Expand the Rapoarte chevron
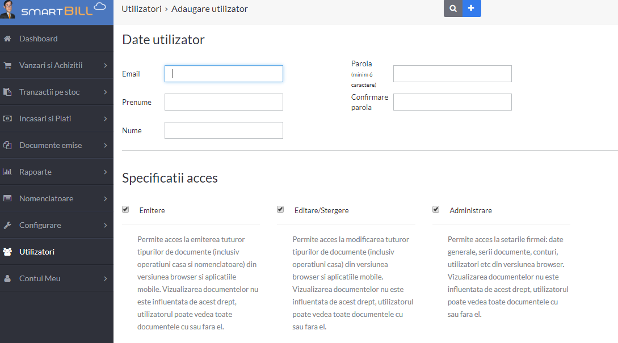The height and width of the screenshot is (343, 618). (x=105, y=172)
